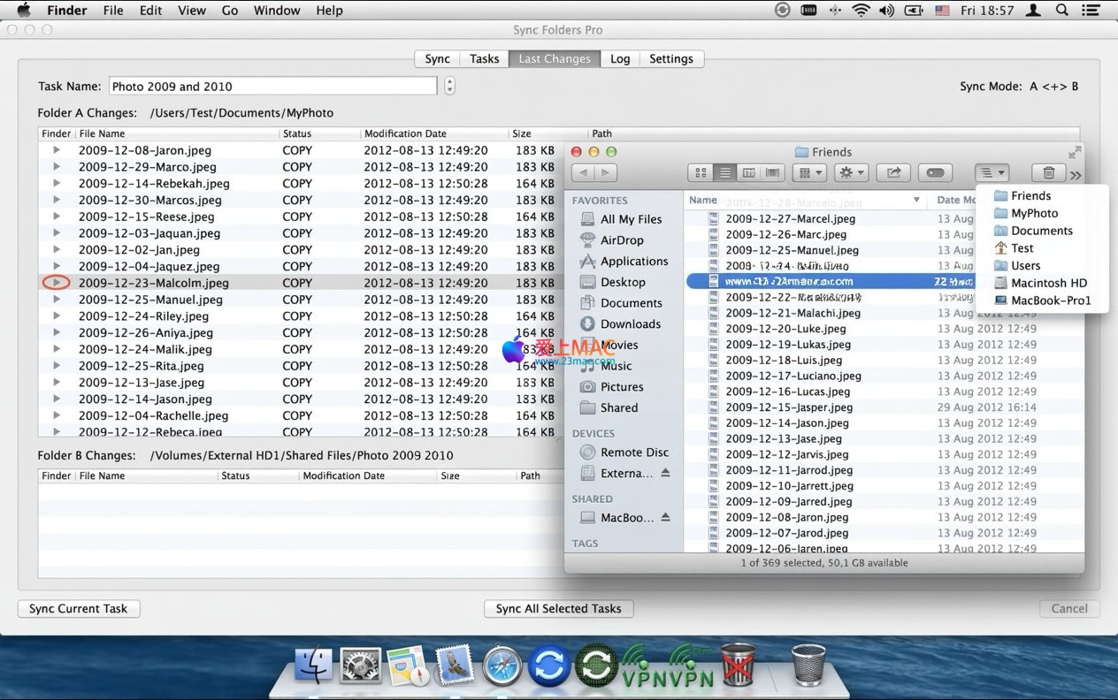Switch Finder to column view

(x=748, y=173)
